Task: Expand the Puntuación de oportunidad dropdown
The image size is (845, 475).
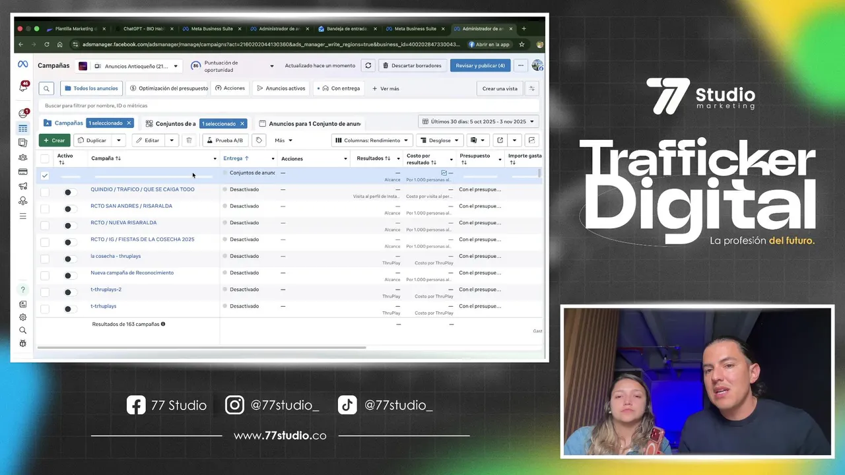Action: pos(271,66)
